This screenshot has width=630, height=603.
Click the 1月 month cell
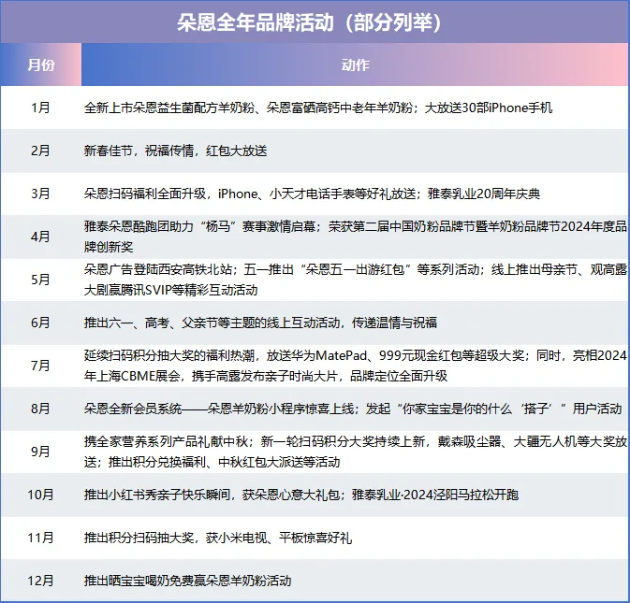[41, 108]
